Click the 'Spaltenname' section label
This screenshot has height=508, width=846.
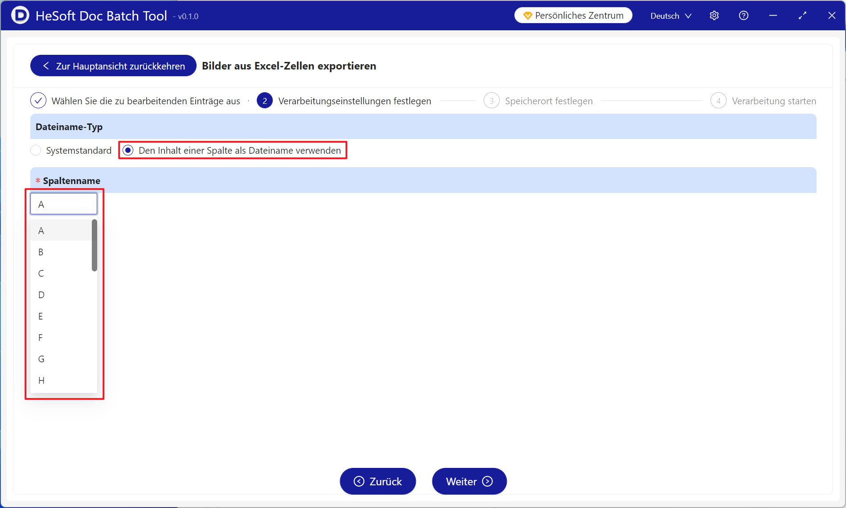coord(71,180)
